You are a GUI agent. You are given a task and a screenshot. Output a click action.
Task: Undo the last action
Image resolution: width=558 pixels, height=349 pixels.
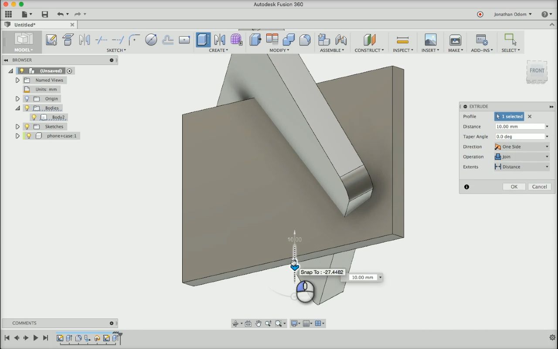[x=60, y=14]
